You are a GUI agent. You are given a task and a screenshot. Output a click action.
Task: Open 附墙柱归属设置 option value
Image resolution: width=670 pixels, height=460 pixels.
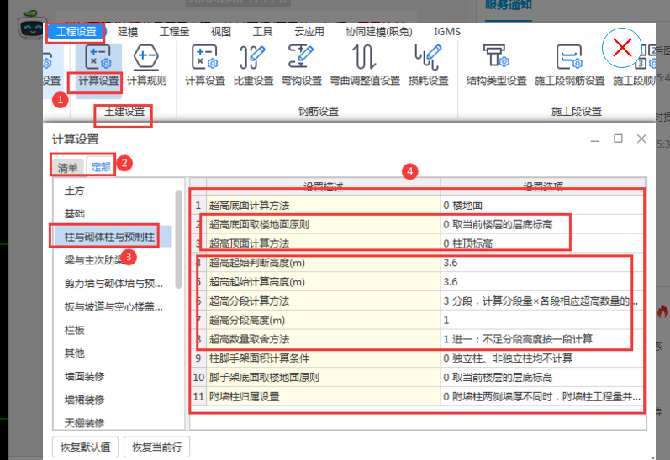(542, 396)
